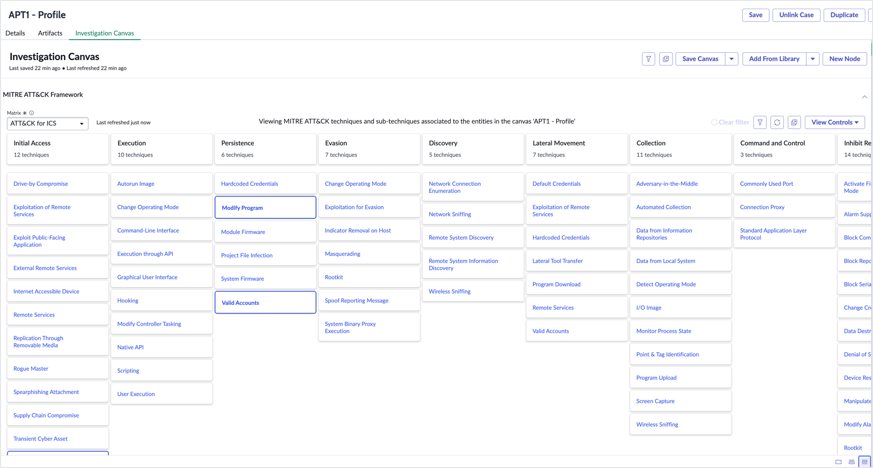This screenshot has height=468, width=873.
Task: Open the Add From Library dropdown arrow
Action: tap(812, 59)
